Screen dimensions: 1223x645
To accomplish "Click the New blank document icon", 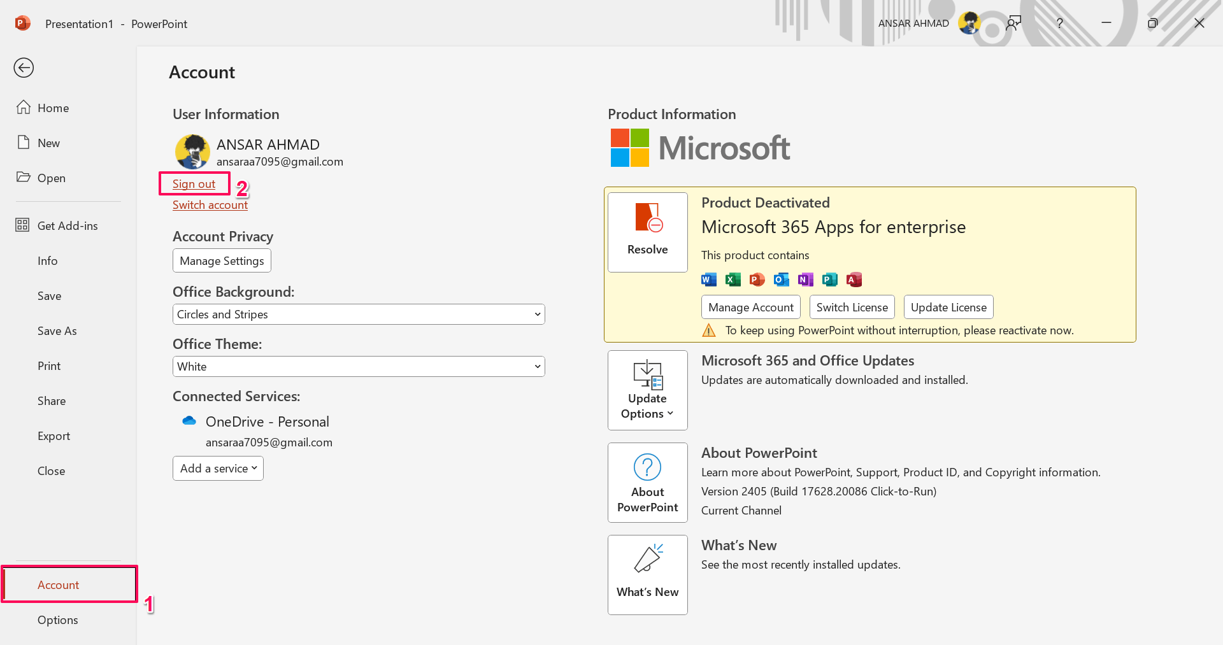I will (x=24, y=142).
